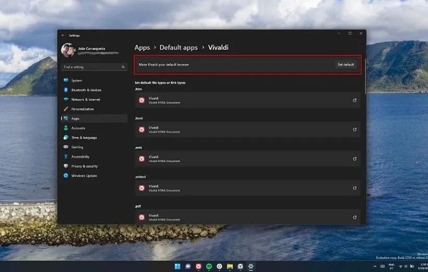Open Privacy & security settings
The width and height of the screenshot is (428, 272).
pyautogui.click(x=84, y=166)
